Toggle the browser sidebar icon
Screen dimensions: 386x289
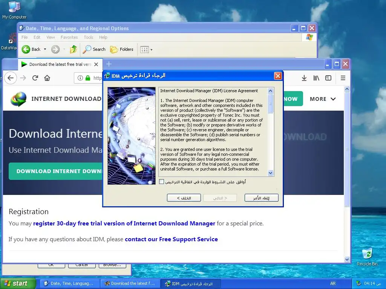pyautogui.click(x=328, y=78)
